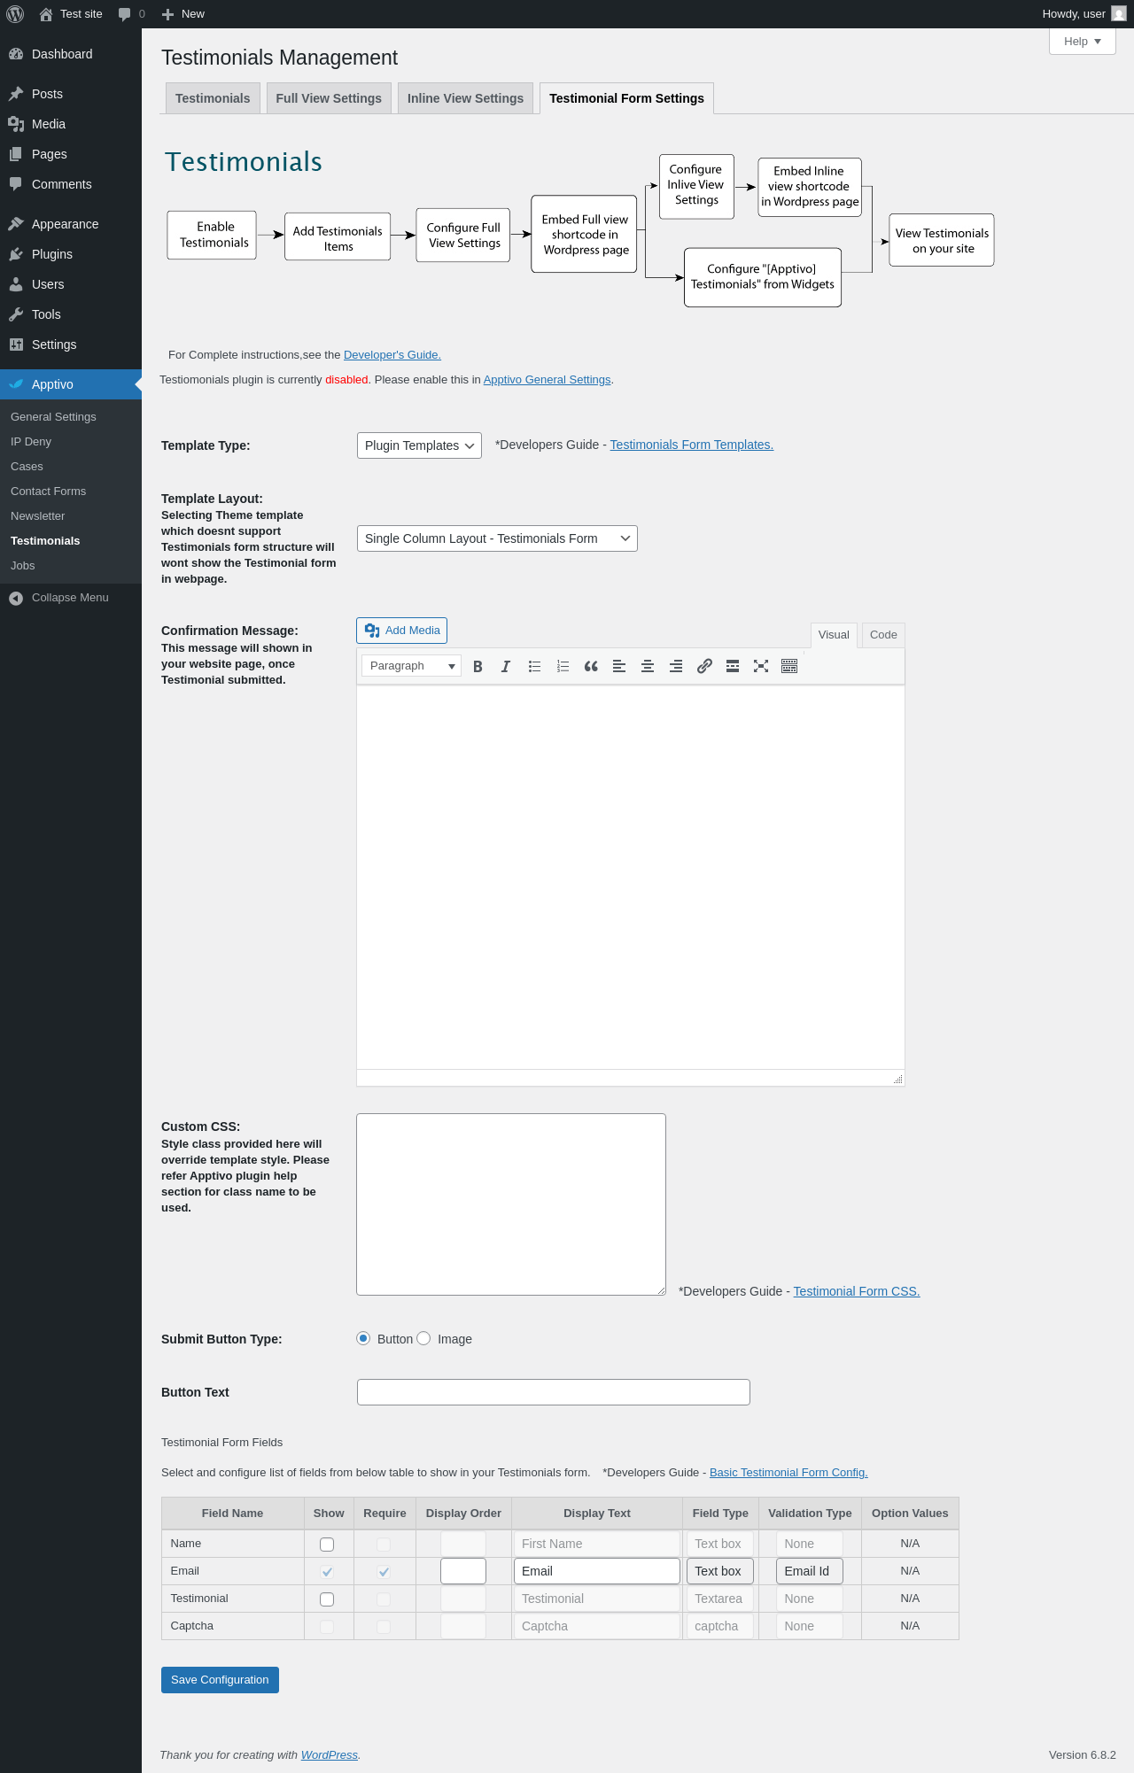Open Email Field Type select

point(720,1571)
